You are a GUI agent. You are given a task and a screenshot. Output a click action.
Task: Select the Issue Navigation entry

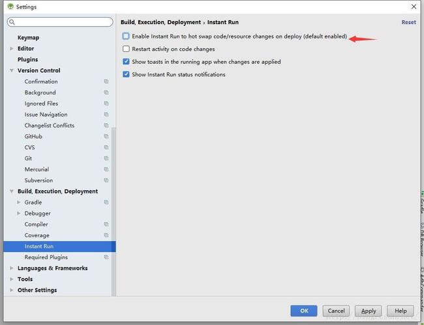click(46, 115)
